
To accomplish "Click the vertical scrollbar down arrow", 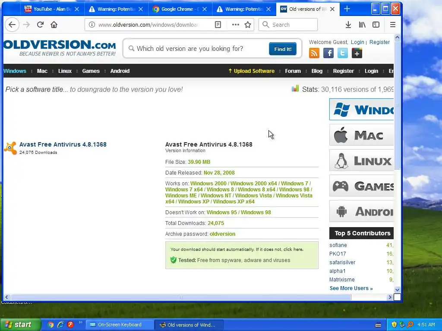I will click(397, 290).
